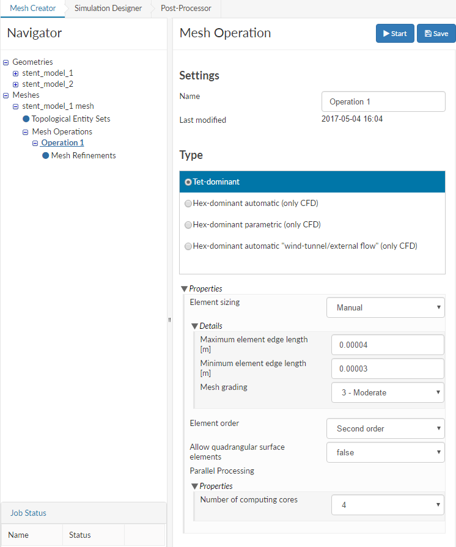Collapse the Details disclosure triangle
This screenshot has height=547, width=456.
(195, 326)
